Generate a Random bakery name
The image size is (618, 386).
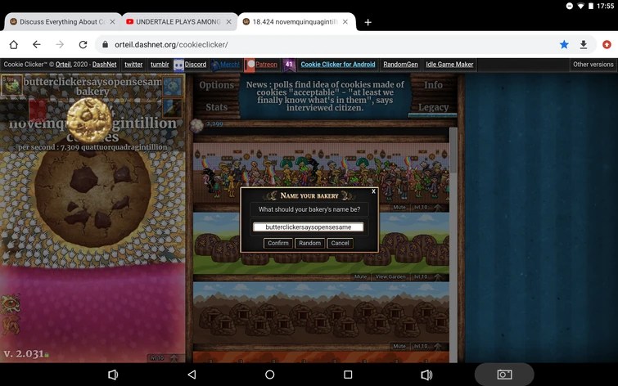[x=309, y=243]
